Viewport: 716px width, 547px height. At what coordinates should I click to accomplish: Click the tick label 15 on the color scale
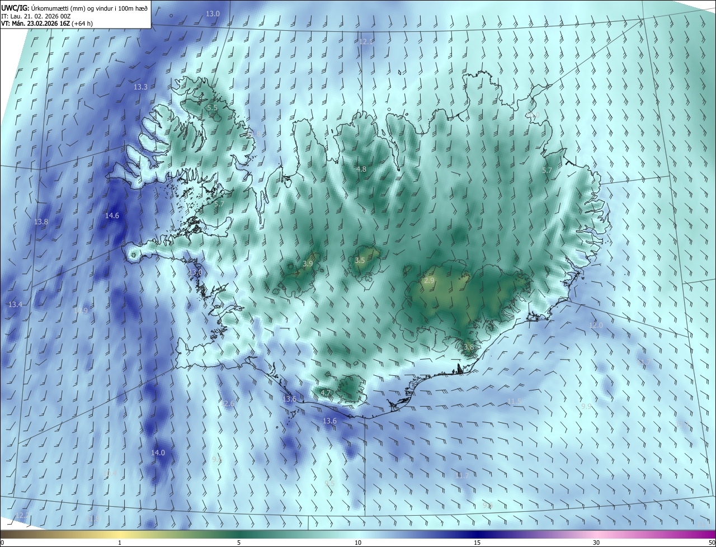477,543
